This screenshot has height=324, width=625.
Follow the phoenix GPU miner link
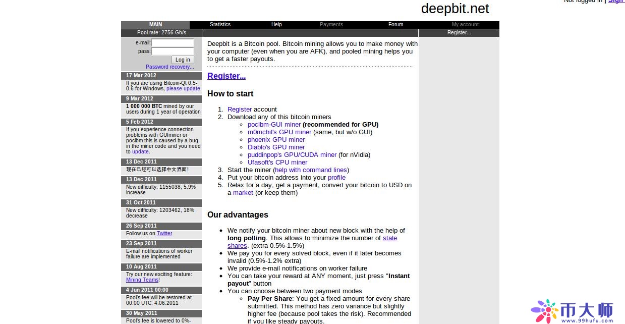[x=276, y=140]
